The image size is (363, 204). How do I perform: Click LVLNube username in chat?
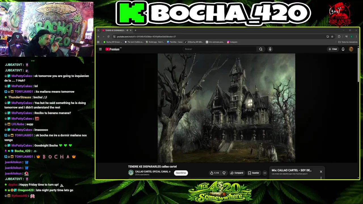tap(18, 124)
